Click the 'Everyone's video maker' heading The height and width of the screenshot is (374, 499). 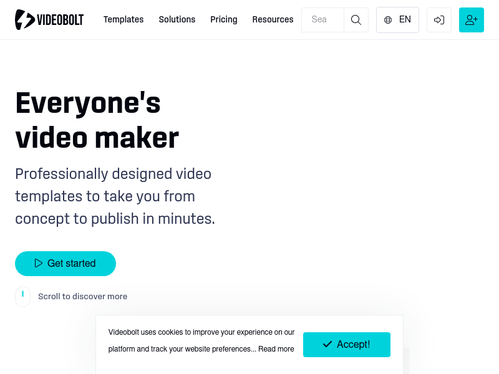(97, 120)
